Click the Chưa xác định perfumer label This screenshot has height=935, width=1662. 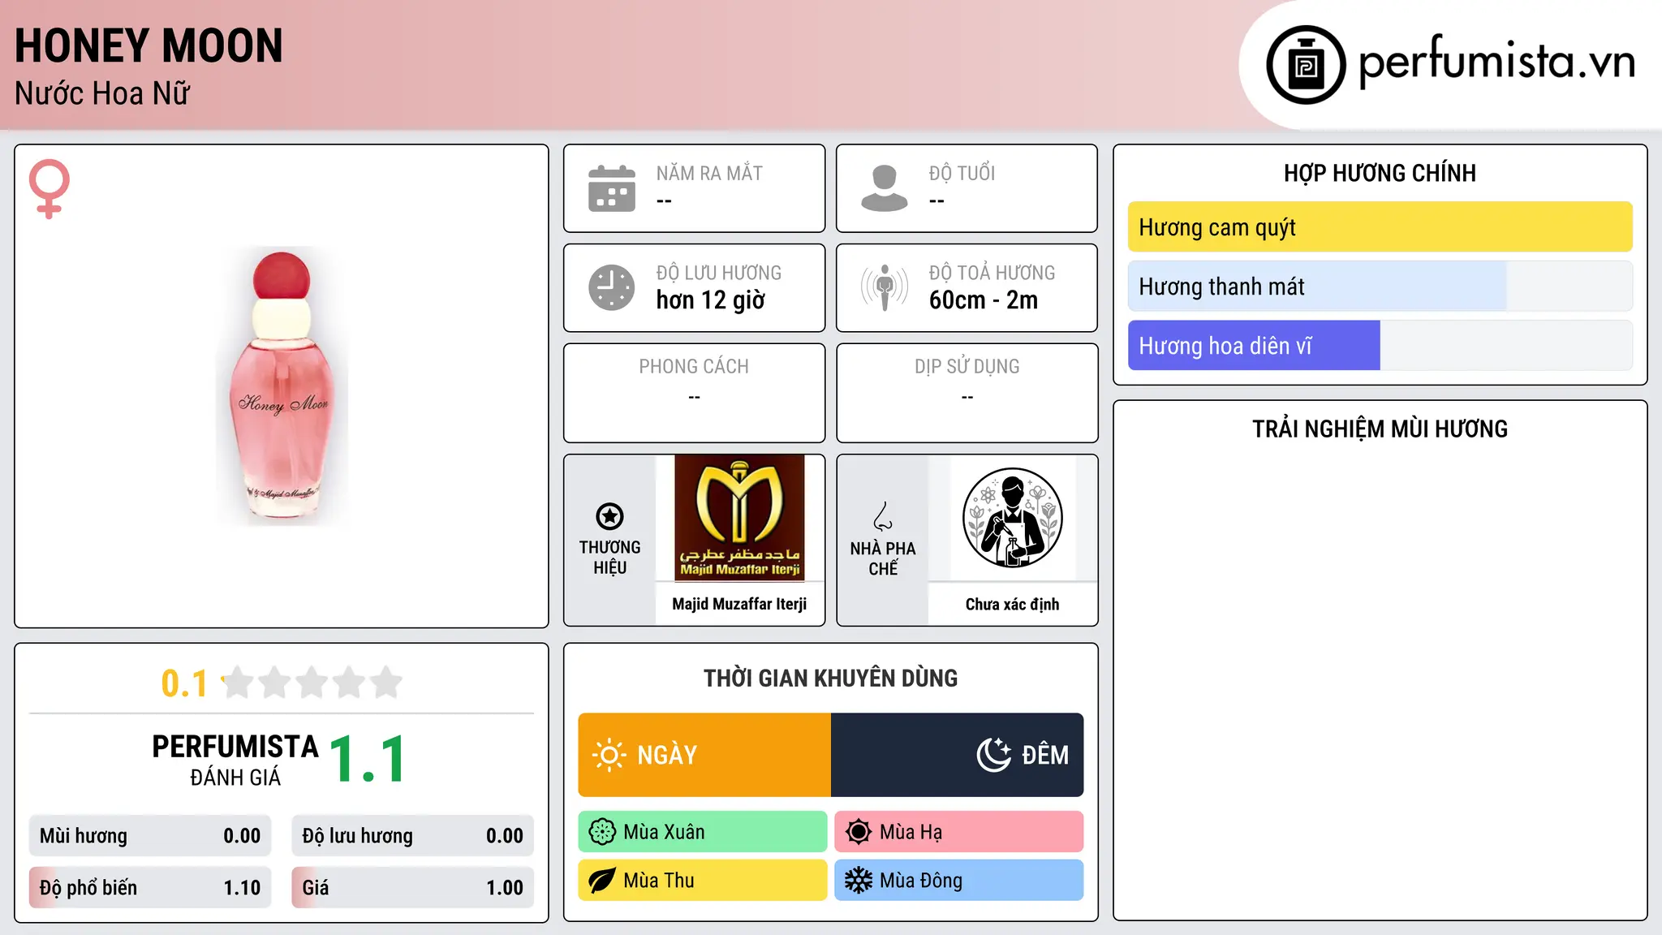coord(1013,604)
